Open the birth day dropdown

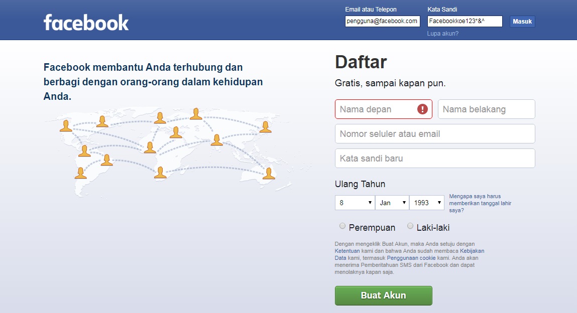355,203
